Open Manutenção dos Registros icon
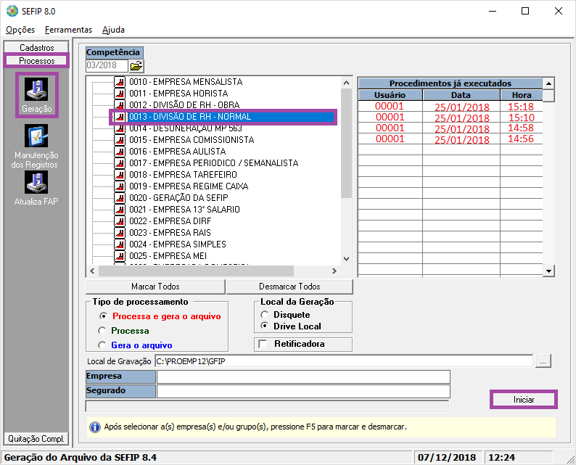 click(36, 136)
